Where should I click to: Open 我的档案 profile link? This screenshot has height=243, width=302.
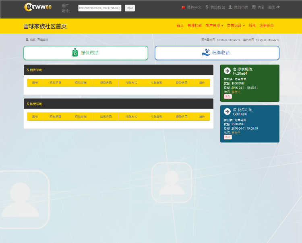tap(241, 7)
